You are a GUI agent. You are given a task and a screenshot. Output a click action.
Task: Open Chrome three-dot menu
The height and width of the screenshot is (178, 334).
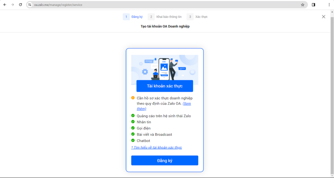329,5
